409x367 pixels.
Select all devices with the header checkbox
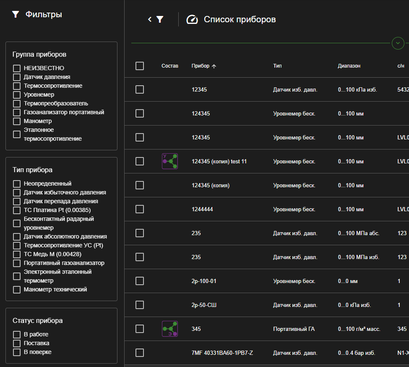click(140, 66)
